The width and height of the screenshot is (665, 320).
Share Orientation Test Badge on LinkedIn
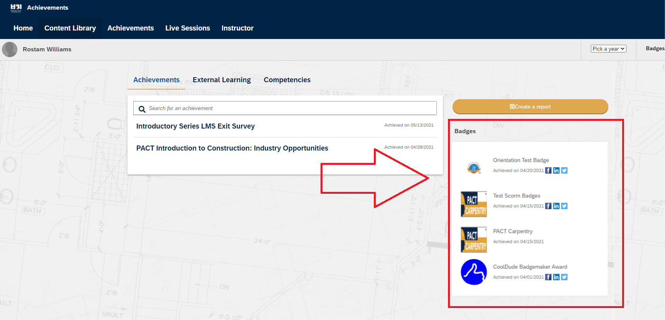pos(556,171)
